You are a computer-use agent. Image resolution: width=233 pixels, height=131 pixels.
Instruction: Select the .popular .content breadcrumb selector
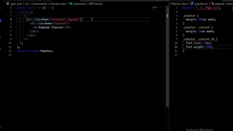point(224,4)
